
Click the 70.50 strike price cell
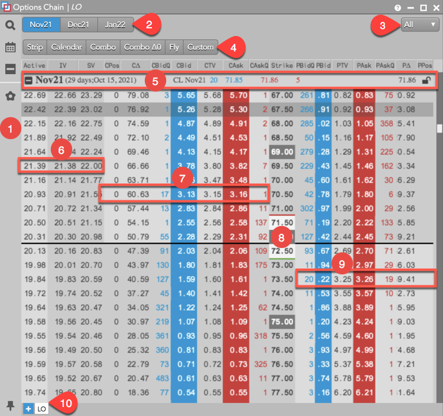282,192
